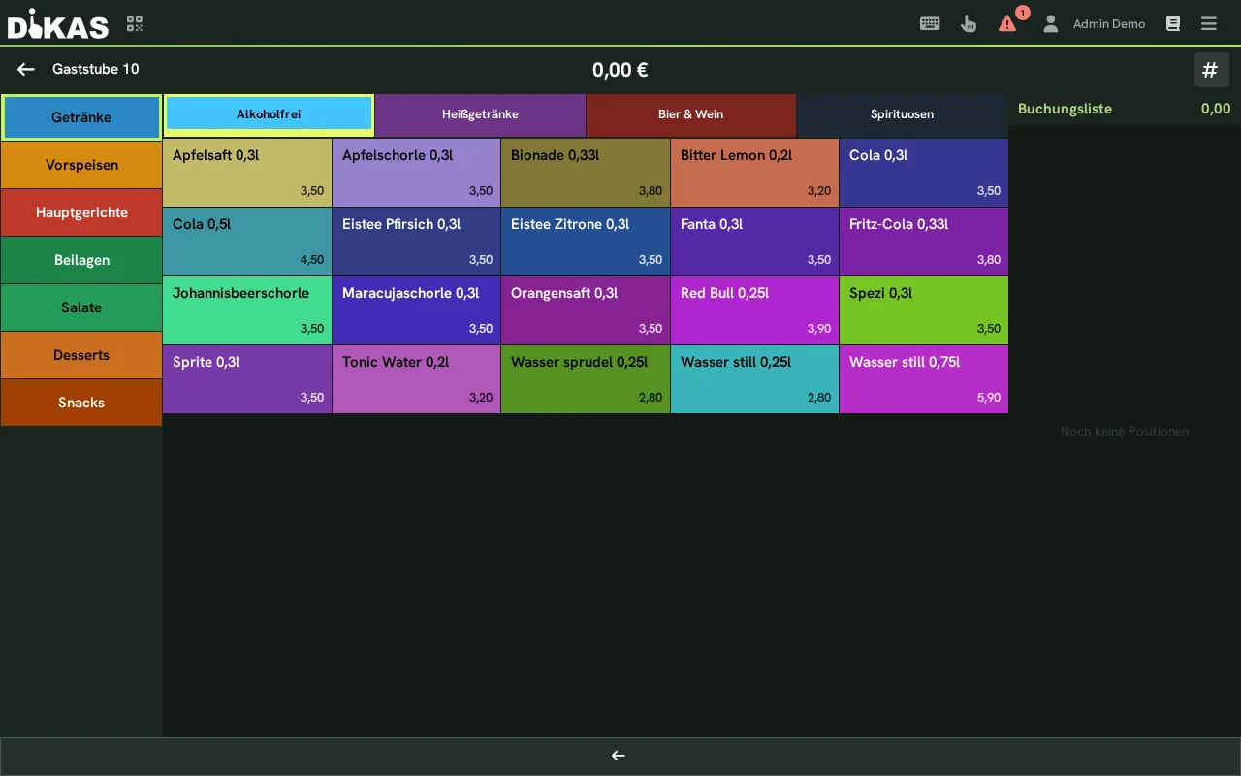1241x776 pixels.
Task: Click the hash number pad button
Action: (1210, 70)
